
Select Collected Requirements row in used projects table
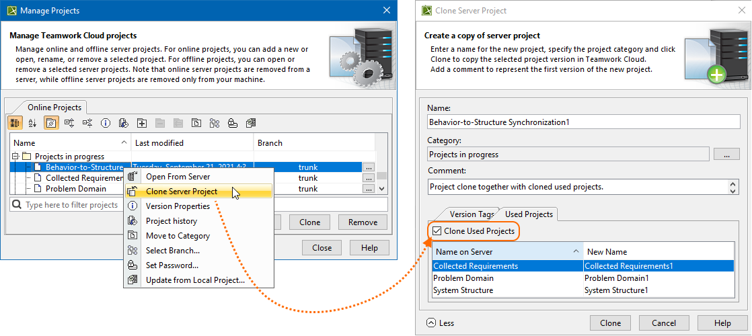pyautogui.click(x=583, y=266)
